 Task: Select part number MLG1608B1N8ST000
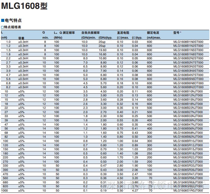pyautogui.click(x=188, y=54)
